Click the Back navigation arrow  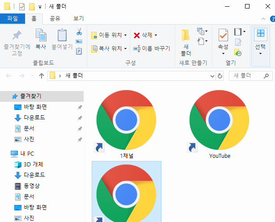click(8, 76)
